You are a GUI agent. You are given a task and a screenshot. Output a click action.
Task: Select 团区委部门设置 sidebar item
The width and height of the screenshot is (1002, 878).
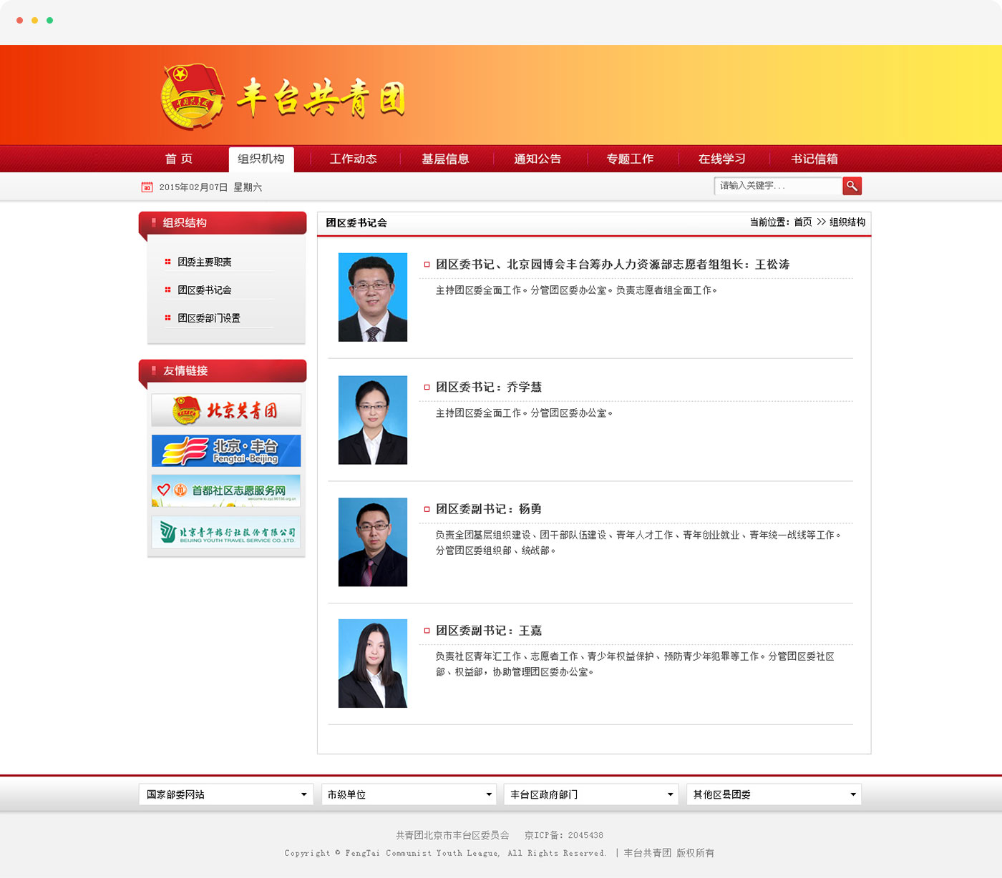(x=210, y=317)
